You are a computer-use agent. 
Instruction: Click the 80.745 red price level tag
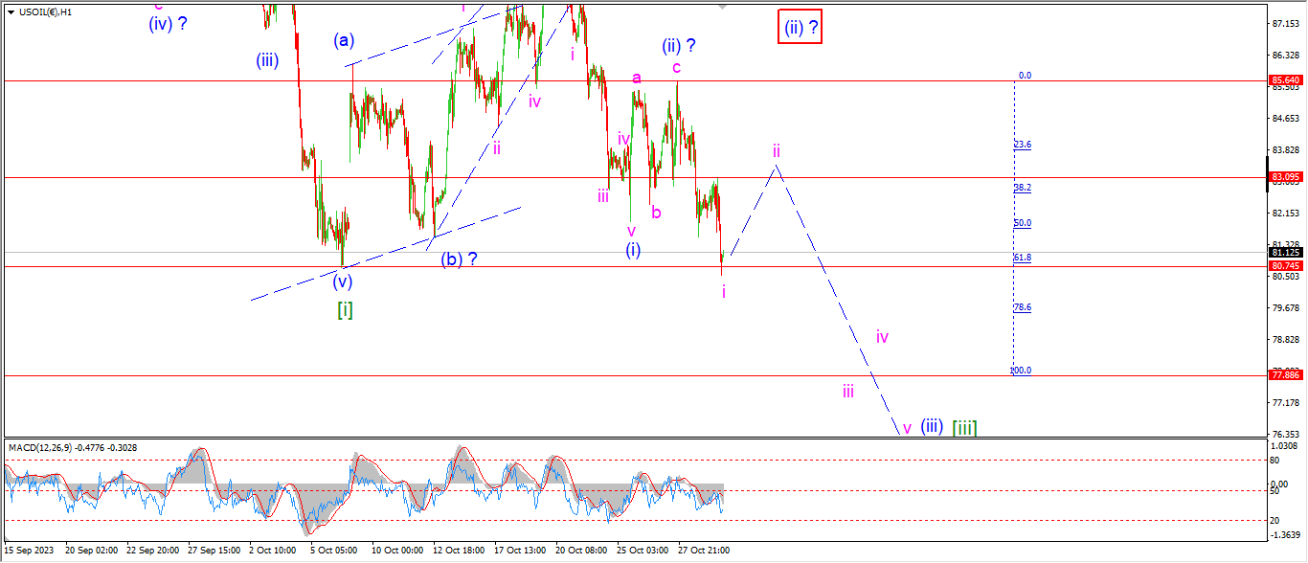1284,266
